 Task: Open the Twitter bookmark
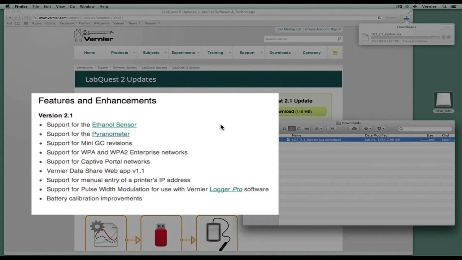(84, 23)
